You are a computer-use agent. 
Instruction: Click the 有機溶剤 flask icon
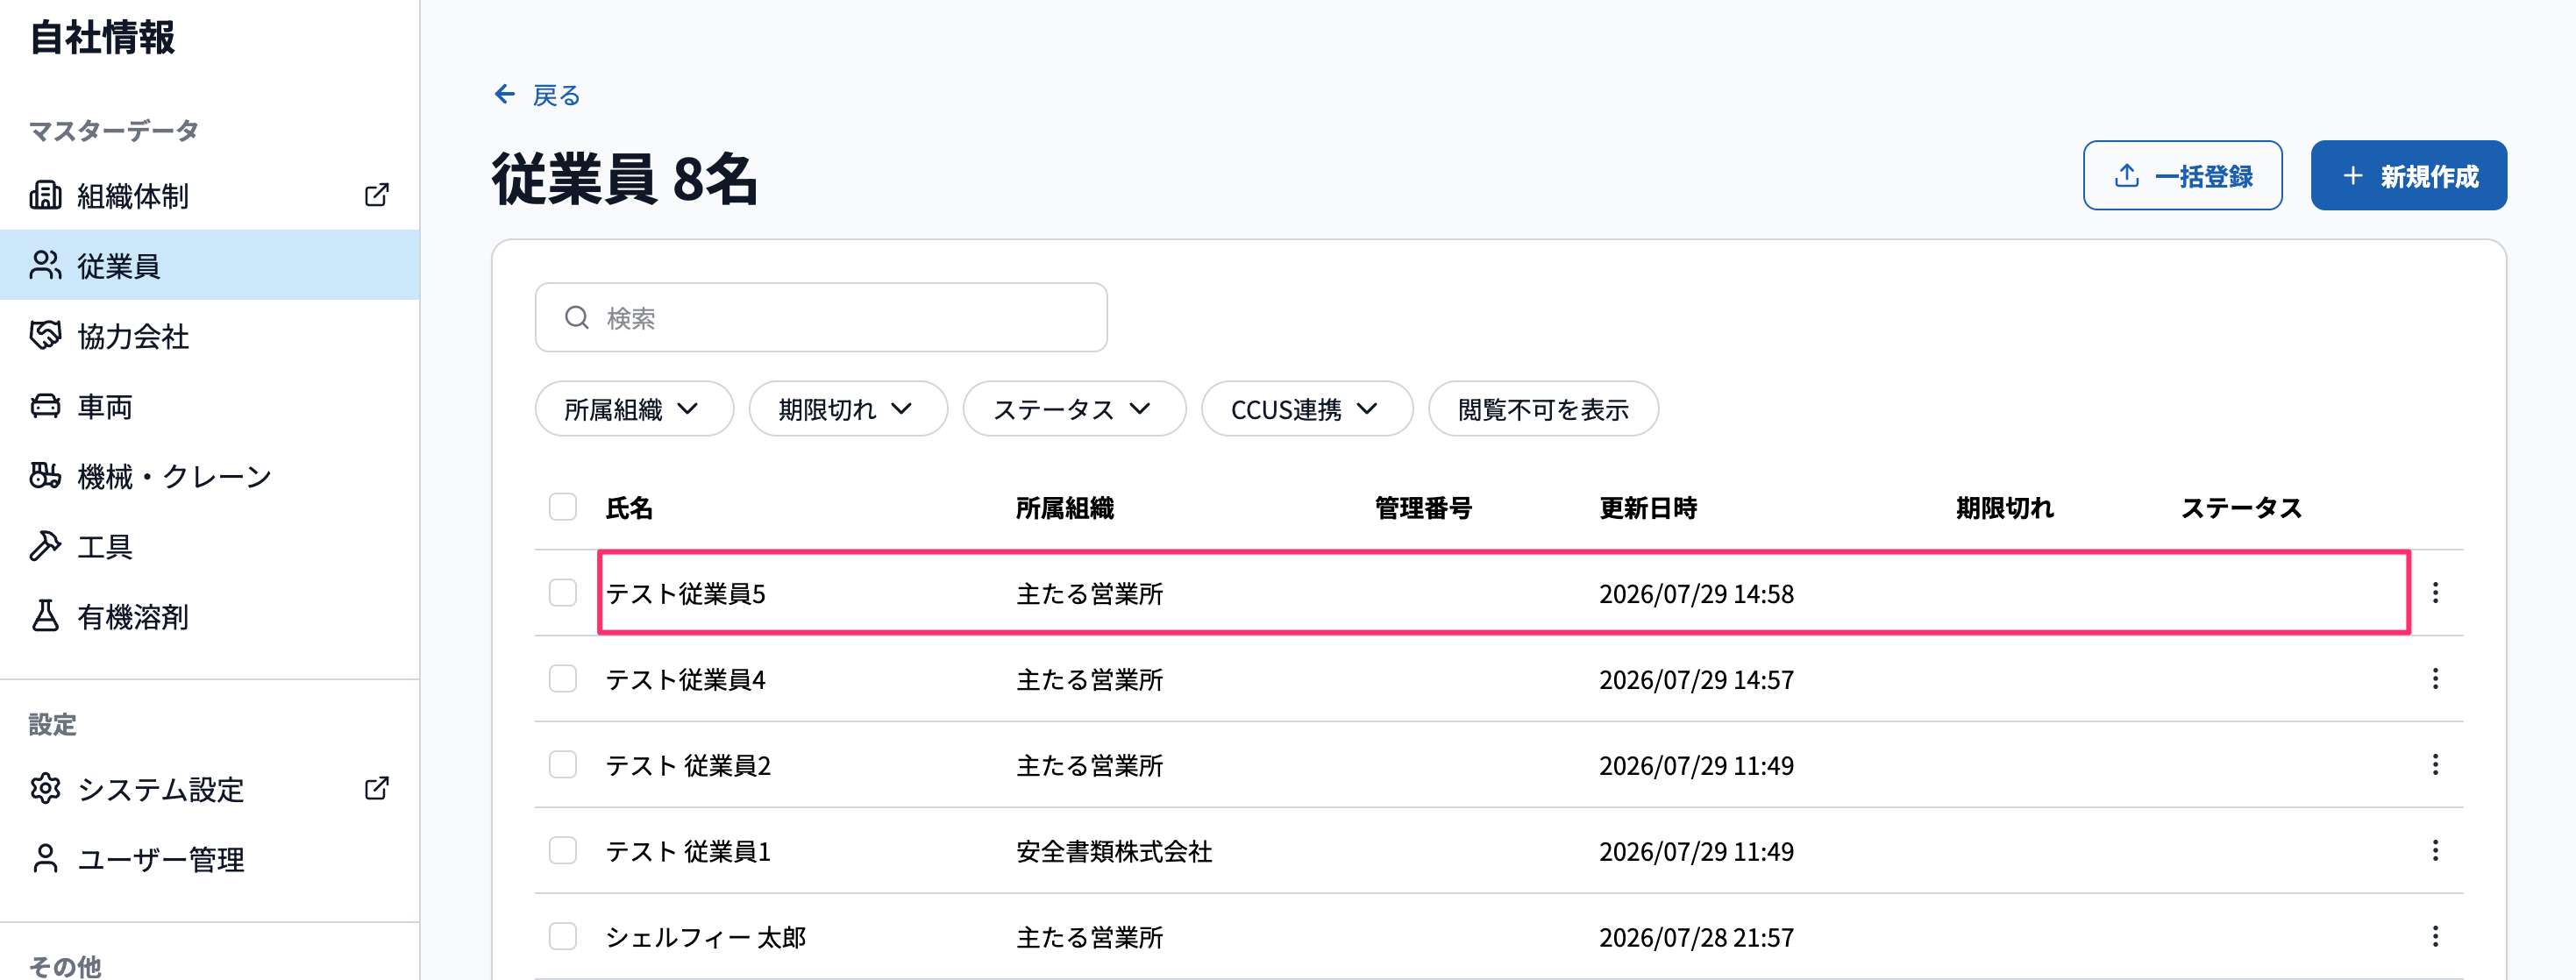[x=45, y=616]
